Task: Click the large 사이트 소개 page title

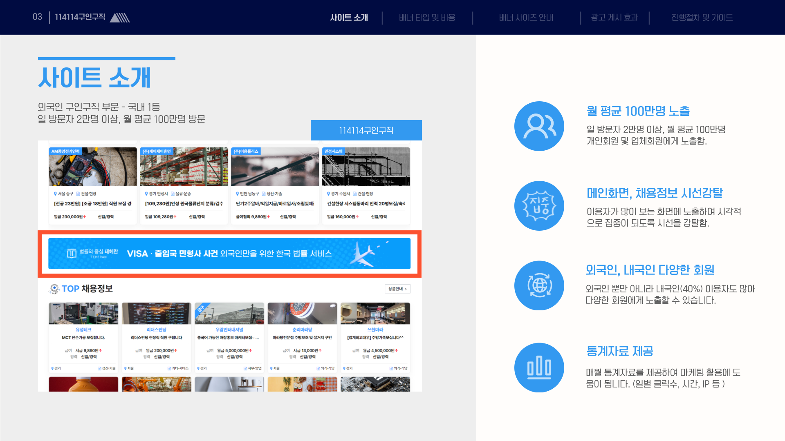Action: pos(95,77)
